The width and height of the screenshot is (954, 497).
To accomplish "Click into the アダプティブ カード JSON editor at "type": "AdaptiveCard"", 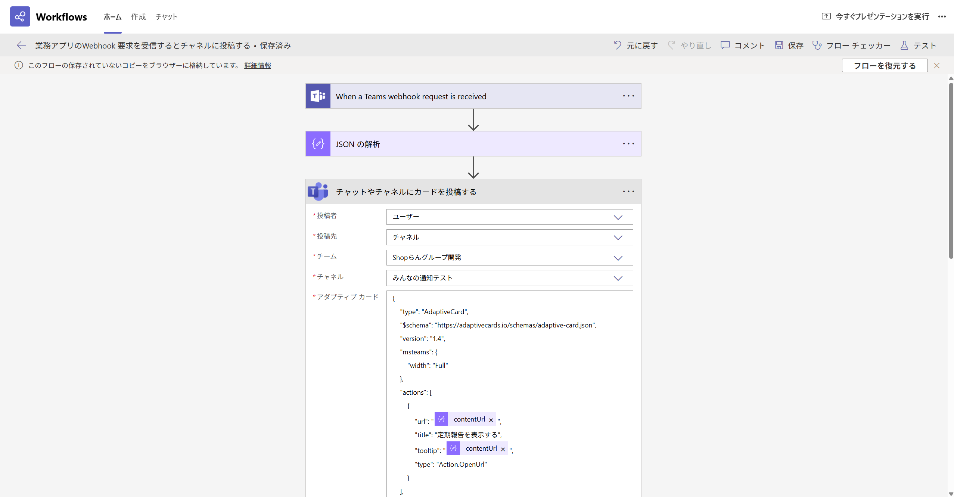I will (x=434, y=312).
